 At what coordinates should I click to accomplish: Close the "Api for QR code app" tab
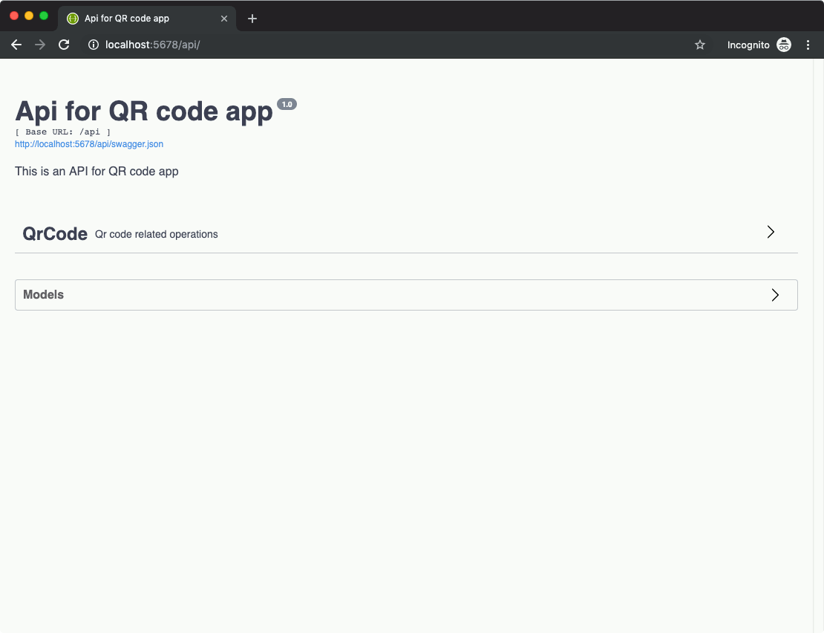224,18
